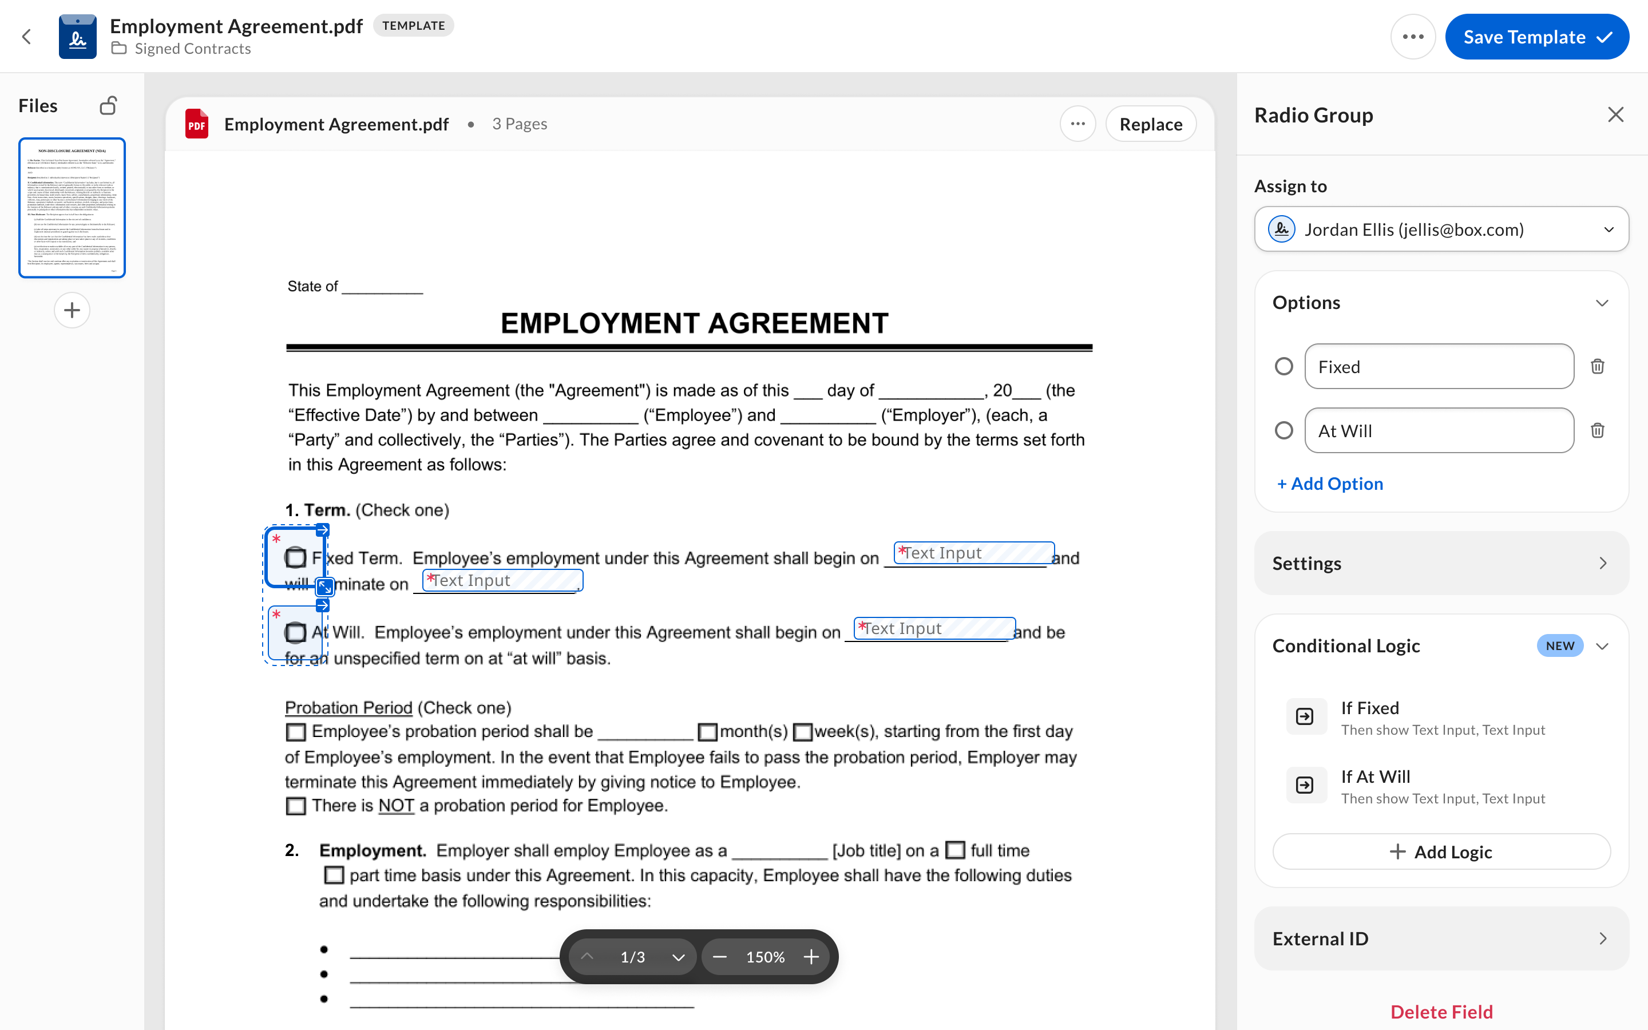The image size is (1648, 1030).
Task: Select the At Will radio option in panel
Action: [x=1283, y=430]
